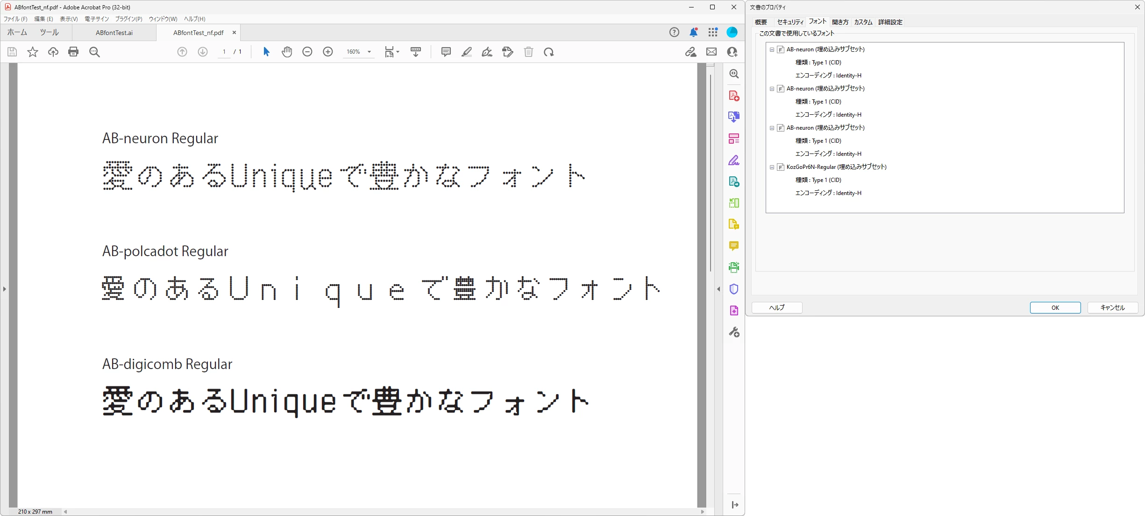Open the 160% zoom level dropdown
This screenshot has width=1145, height=516.
369,52
